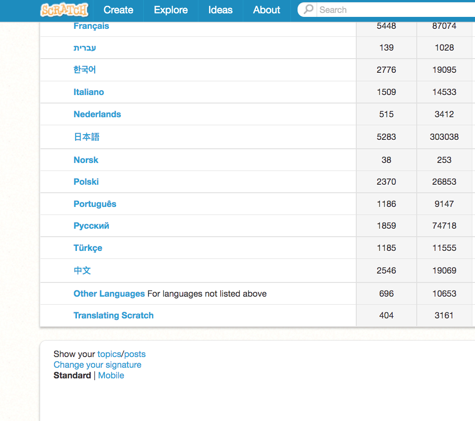Go to the Ideas page

coord(221,10)
